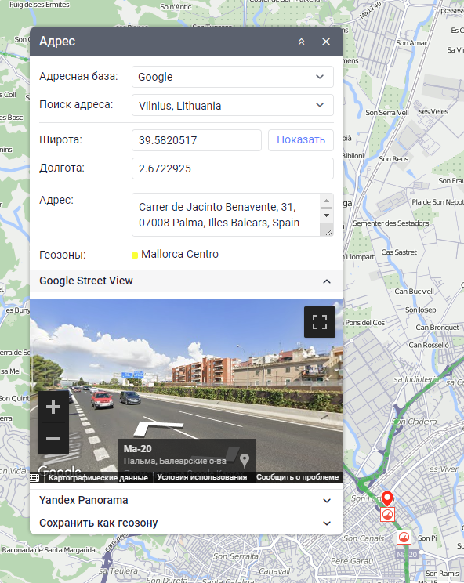Screen dimensions: 464x583
Task: Click the location pin in Ma-20 card
Action: click(245, 460)
